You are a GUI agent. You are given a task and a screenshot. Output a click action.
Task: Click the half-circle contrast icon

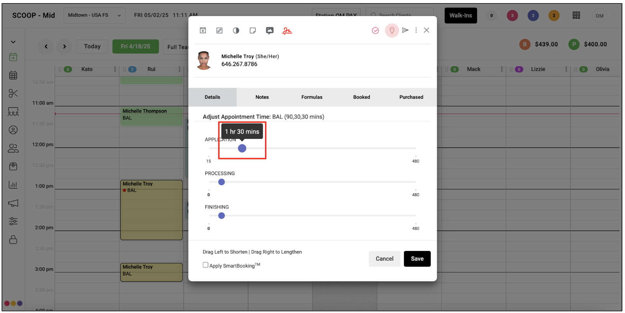click(x=236, y=31)
